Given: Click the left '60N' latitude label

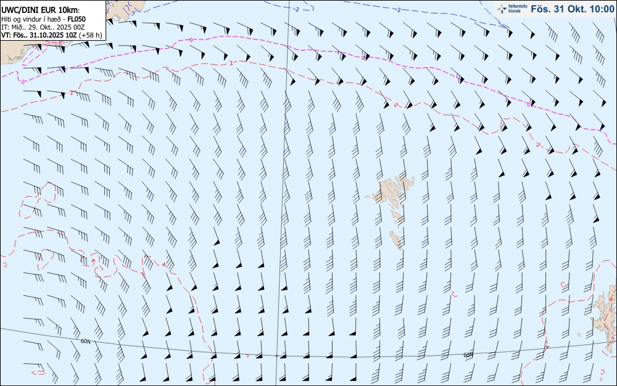Looking at the screenshot, I should 85,341.
